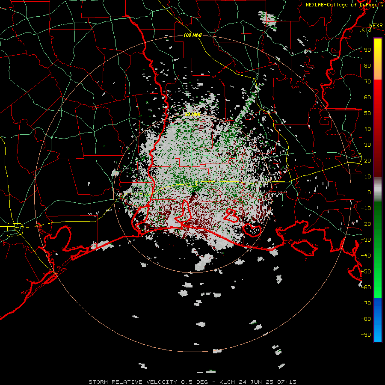Screen dimensions: 385x385
Task: Select the 50 NMI range ring label
Action: tap(192, 114)
